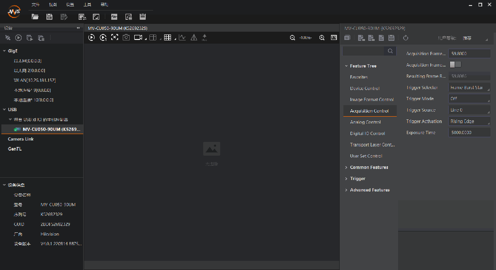Click the 1:1 actual size icon

coord(334,38)
